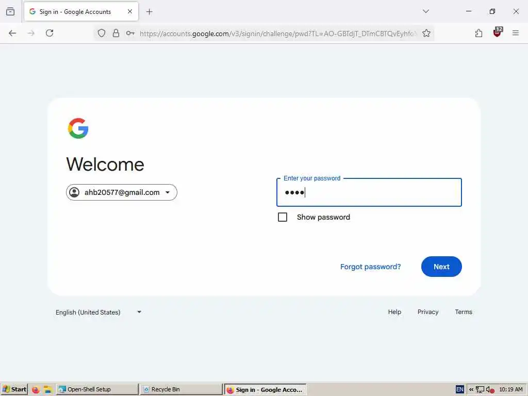Open the Start menu
528x396 pixels.
click(14, 389)
